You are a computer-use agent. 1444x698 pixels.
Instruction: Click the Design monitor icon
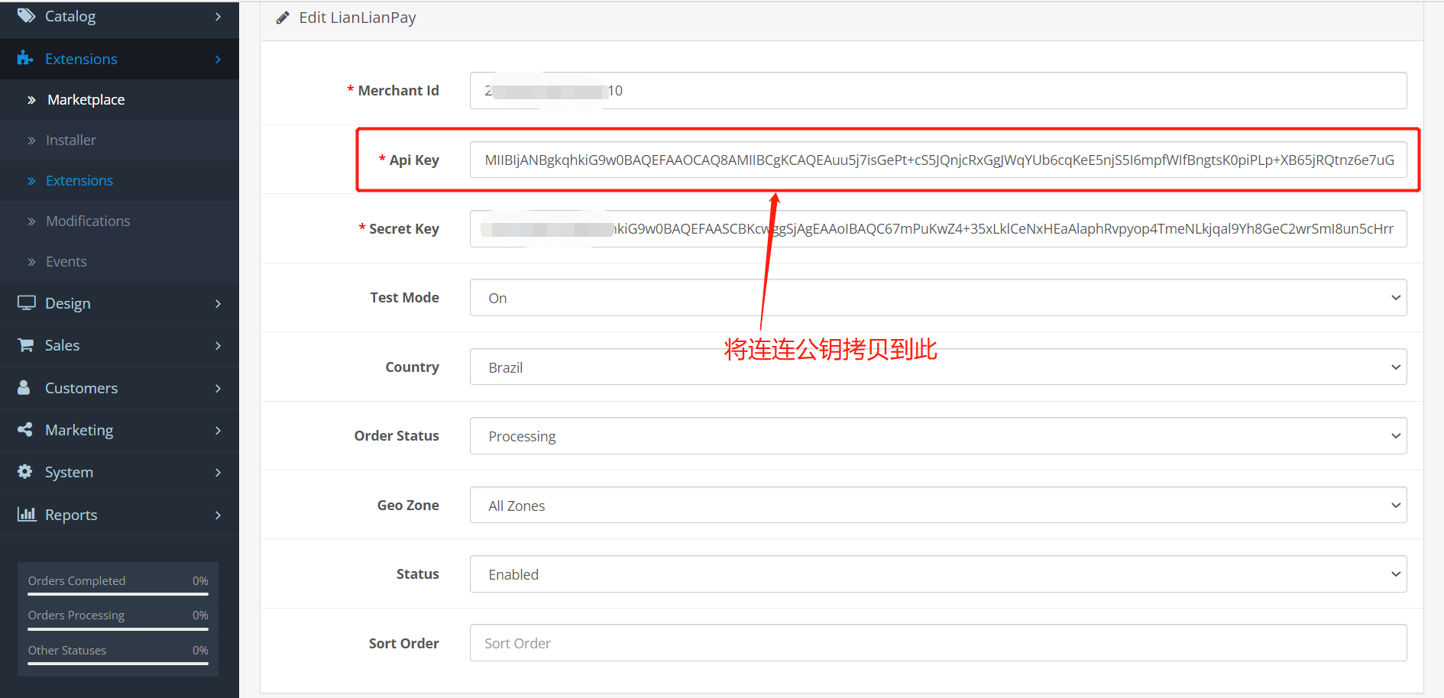pos(27,303)
